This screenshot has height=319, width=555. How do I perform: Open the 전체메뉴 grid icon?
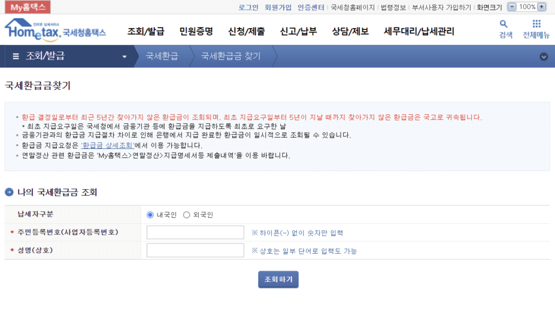point(537,23)
